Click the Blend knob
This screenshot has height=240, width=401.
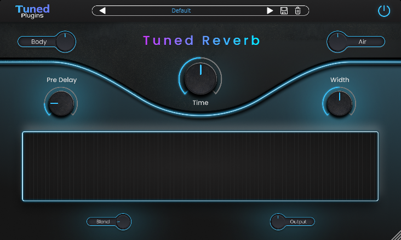pyautogui.click(x=123, y=221)
